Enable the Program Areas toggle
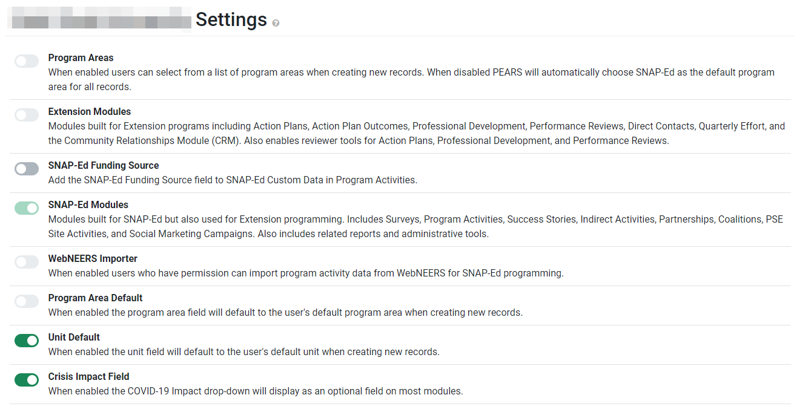This screenshot has width=794, height=415. click(26, 61)
